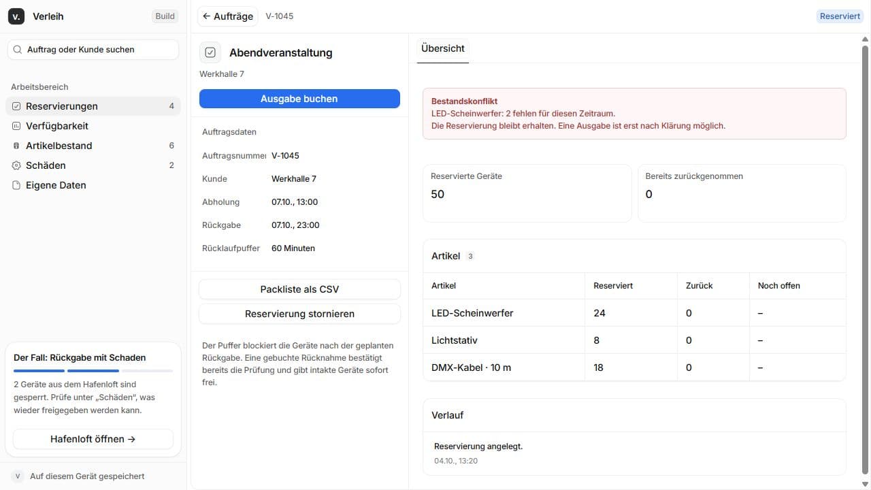Select the DMX-Kabel · 10 m row
The height and width of the screenshot is (490, 871).
point(634,367)
